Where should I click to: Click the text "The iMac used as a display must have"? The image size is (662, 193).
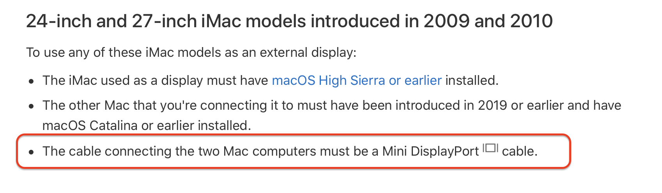[156, 81]
